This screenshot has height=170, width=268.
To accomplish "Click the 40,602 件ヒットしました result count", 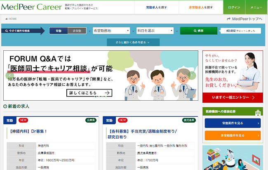I will 241,31.
